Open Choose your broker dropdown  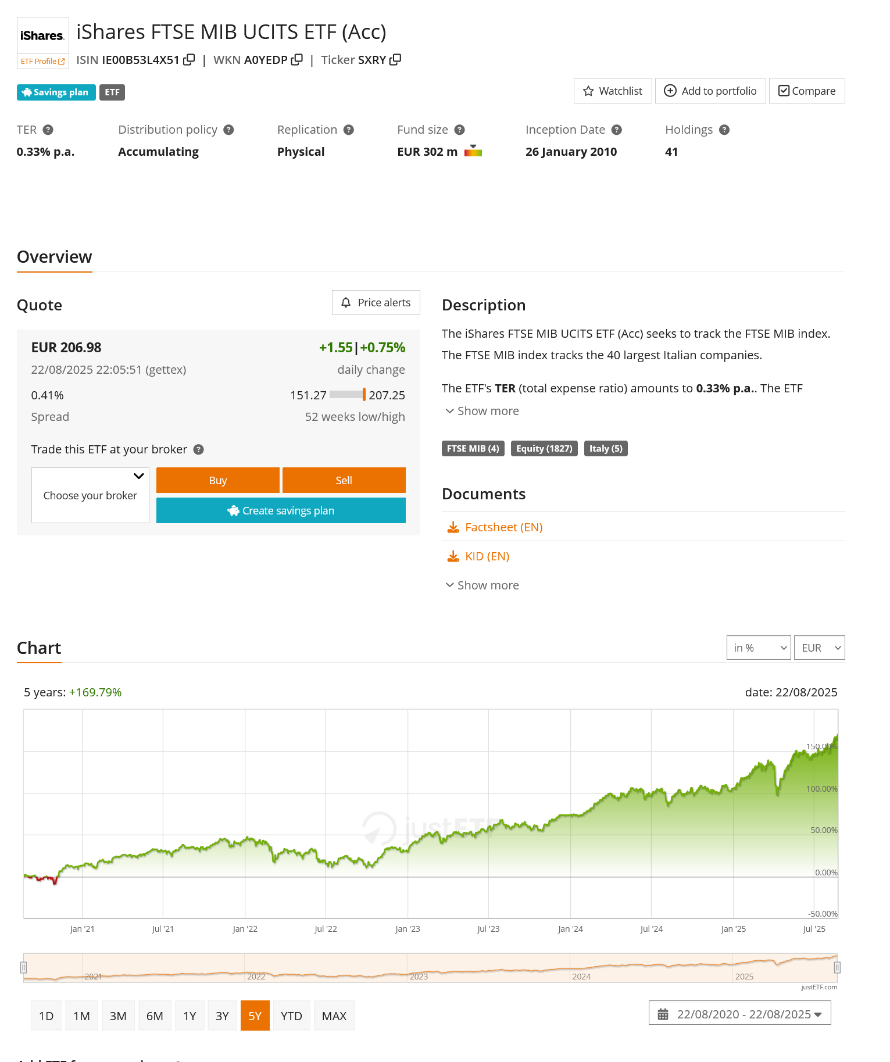pyautogui.click(x=90, y=495)
